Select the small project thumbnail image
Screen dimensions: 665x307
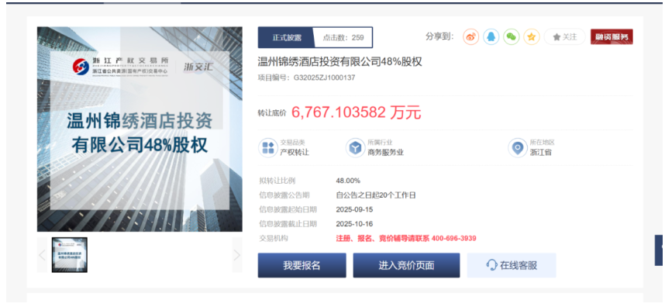click(x=70, y=255)
